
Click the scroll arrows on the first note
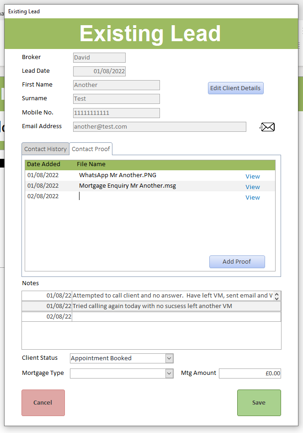[277, 296]
